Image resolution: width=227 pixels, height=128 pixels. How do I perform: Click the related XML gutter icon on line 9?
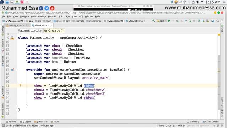12,38
